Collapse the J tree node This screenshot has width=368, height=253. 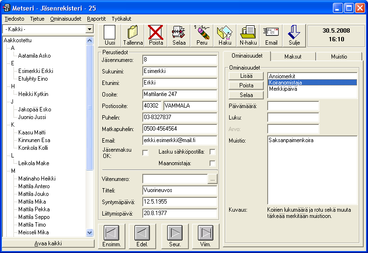tap(12, 102)
